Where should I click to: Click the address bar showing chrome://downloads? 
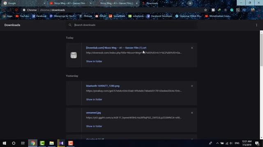pyautogui.click(x=112, y=10)
